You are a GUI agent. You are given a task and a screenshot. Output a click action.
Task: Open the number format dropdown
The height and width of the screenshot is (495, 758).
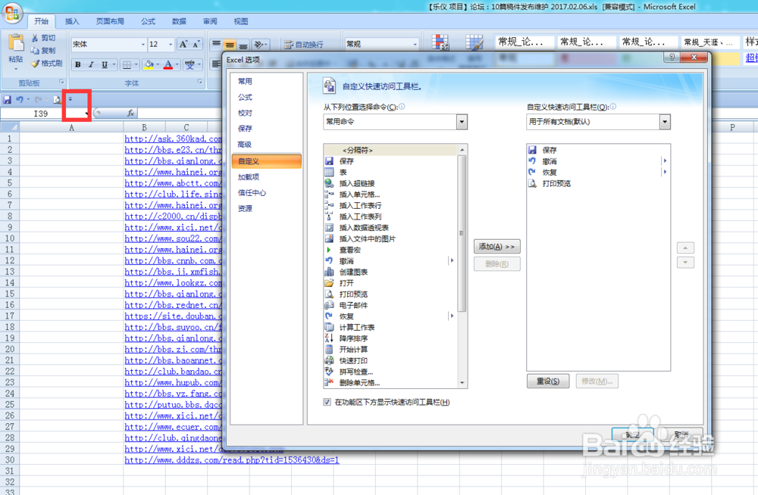tap(415, 44)
